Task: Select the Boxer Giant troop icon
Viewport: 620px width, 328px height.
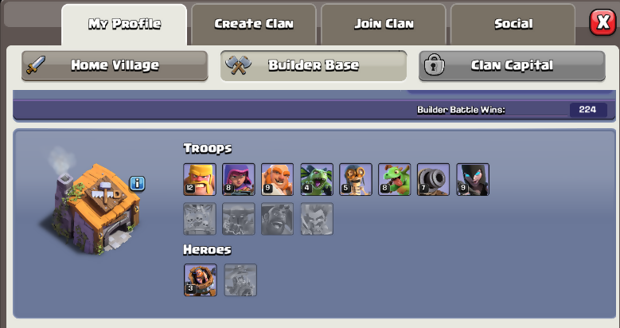Action: 277,179
